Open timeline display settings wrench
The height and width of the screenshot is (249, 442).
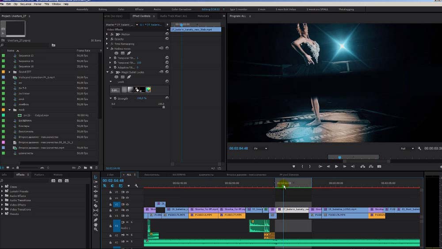point(137,186)
